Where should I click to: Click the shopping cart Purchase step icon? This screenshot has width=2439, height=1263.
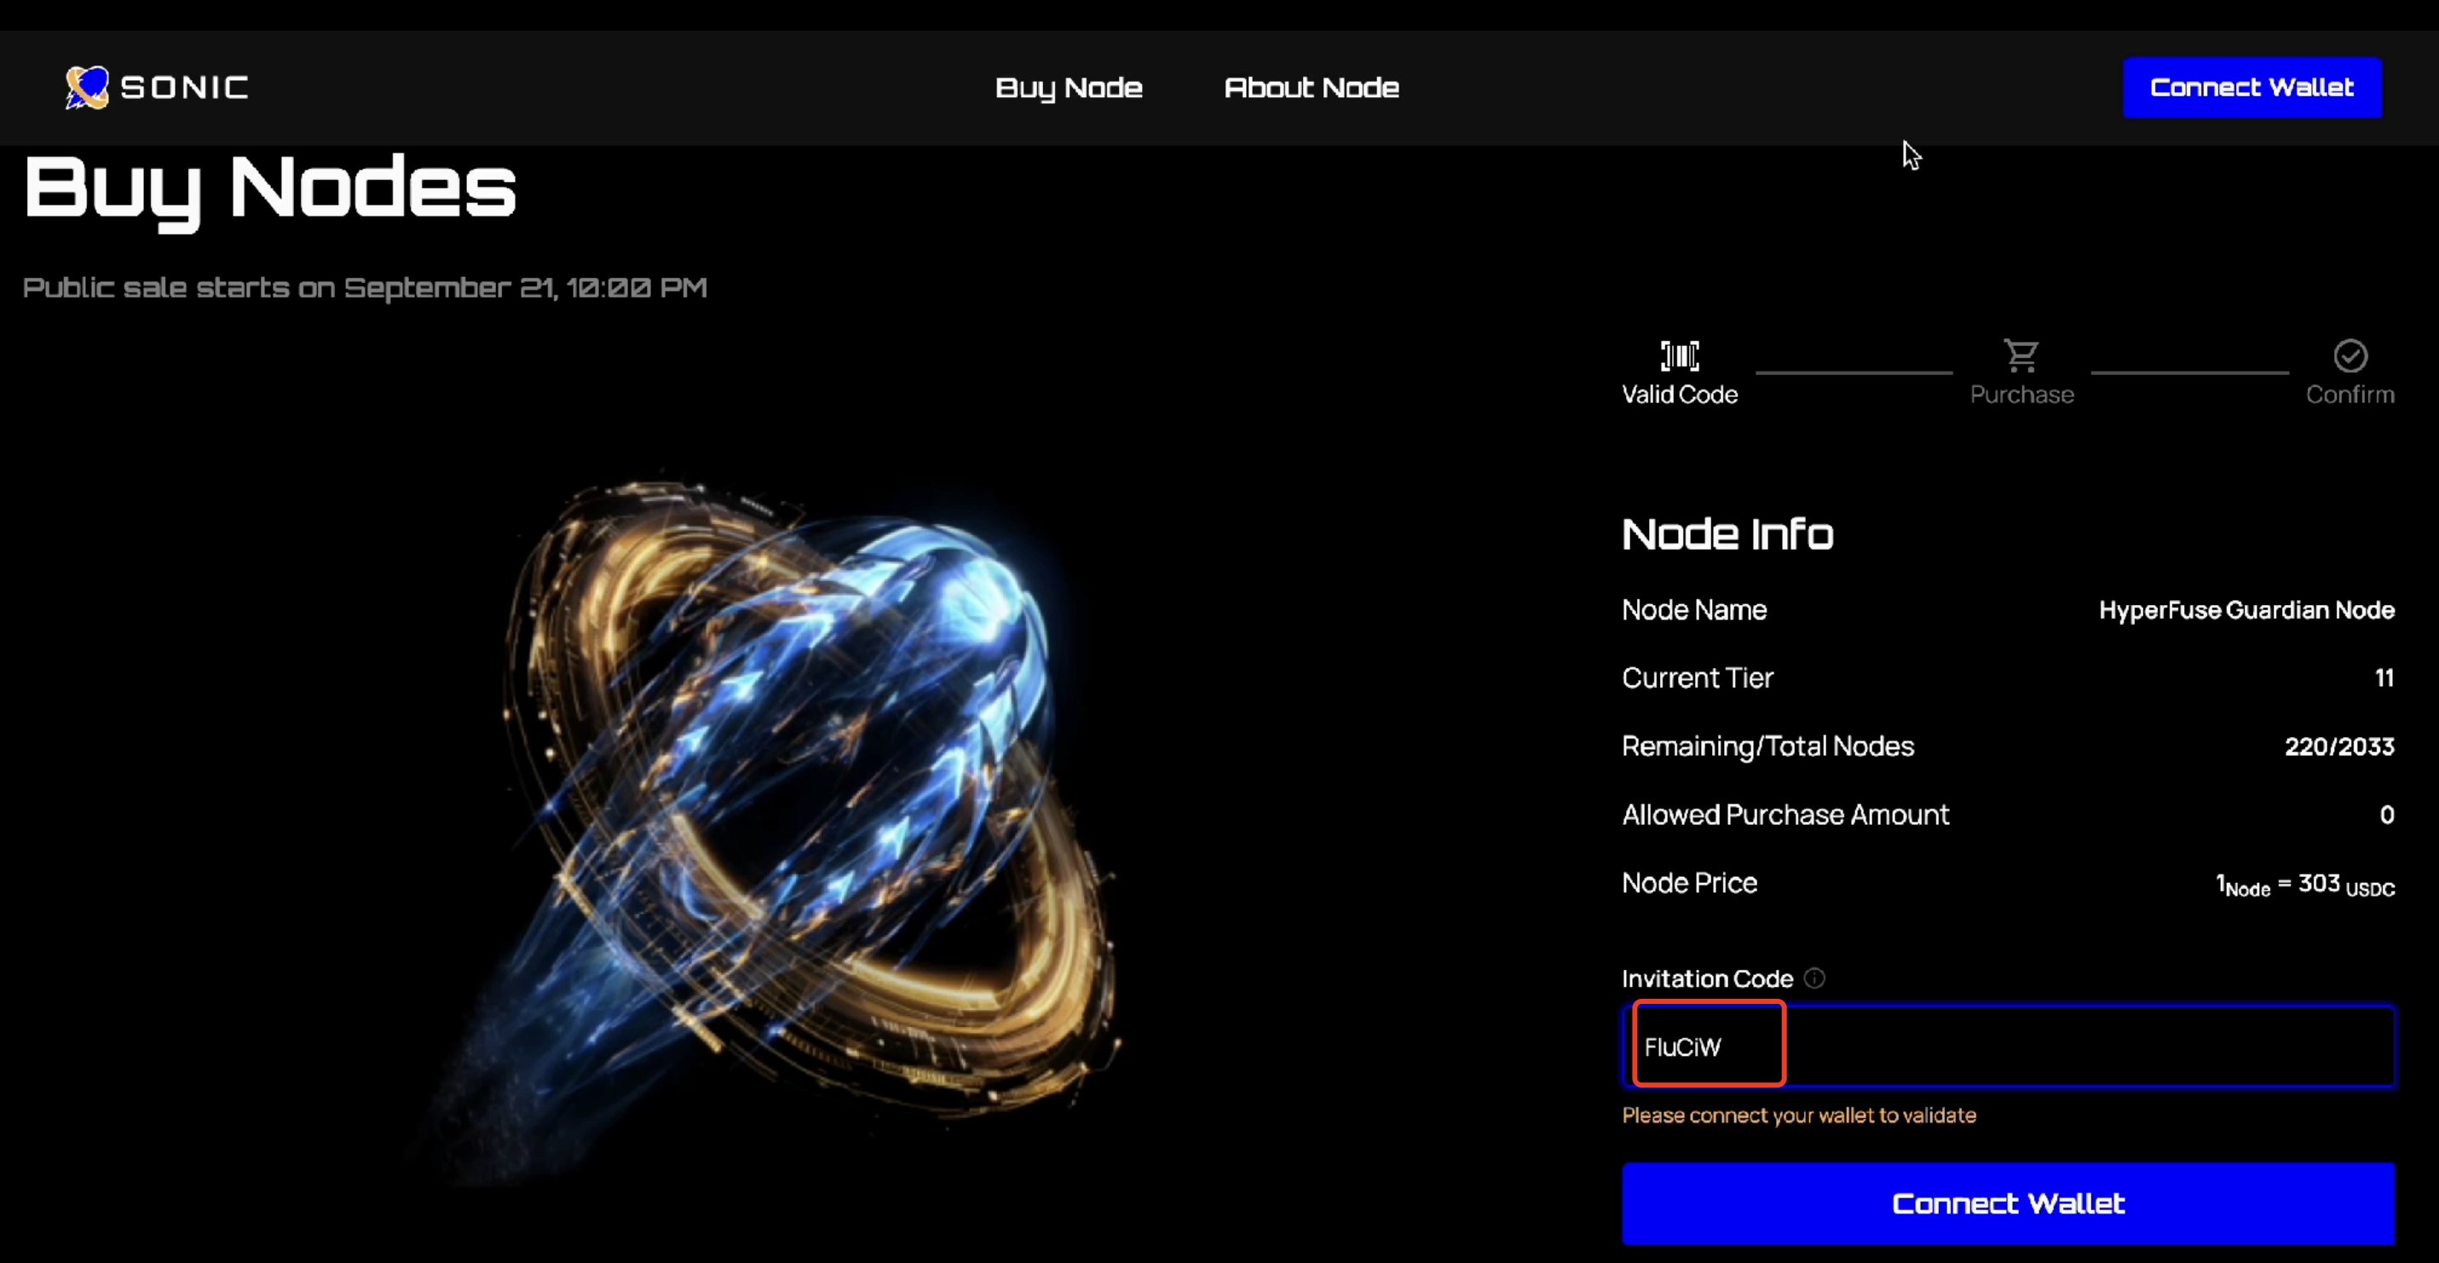[x=2021, y=356]
